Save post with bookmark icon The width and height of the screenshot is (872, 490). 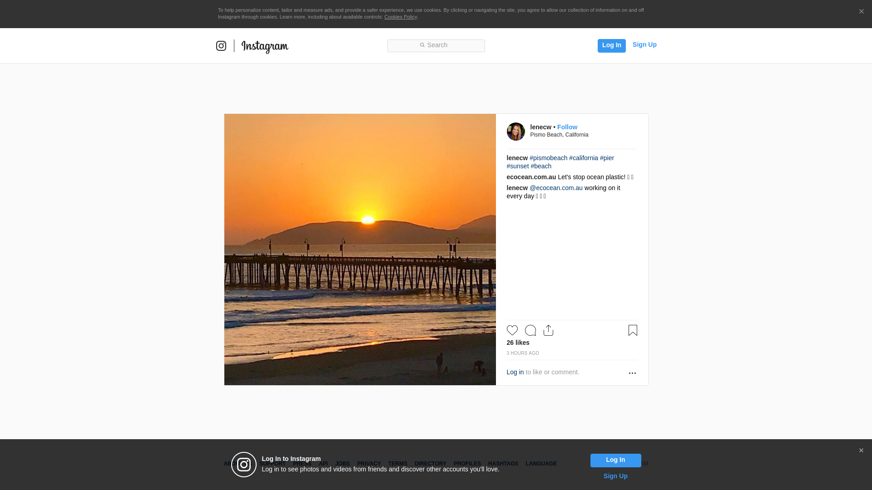[x=633, y=330]
